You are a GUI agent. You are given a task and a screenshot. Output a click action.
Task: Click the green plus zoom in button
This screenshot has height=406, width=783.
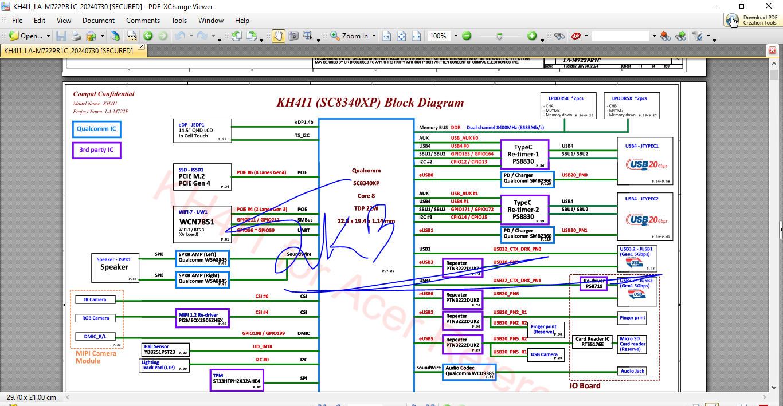532,36
